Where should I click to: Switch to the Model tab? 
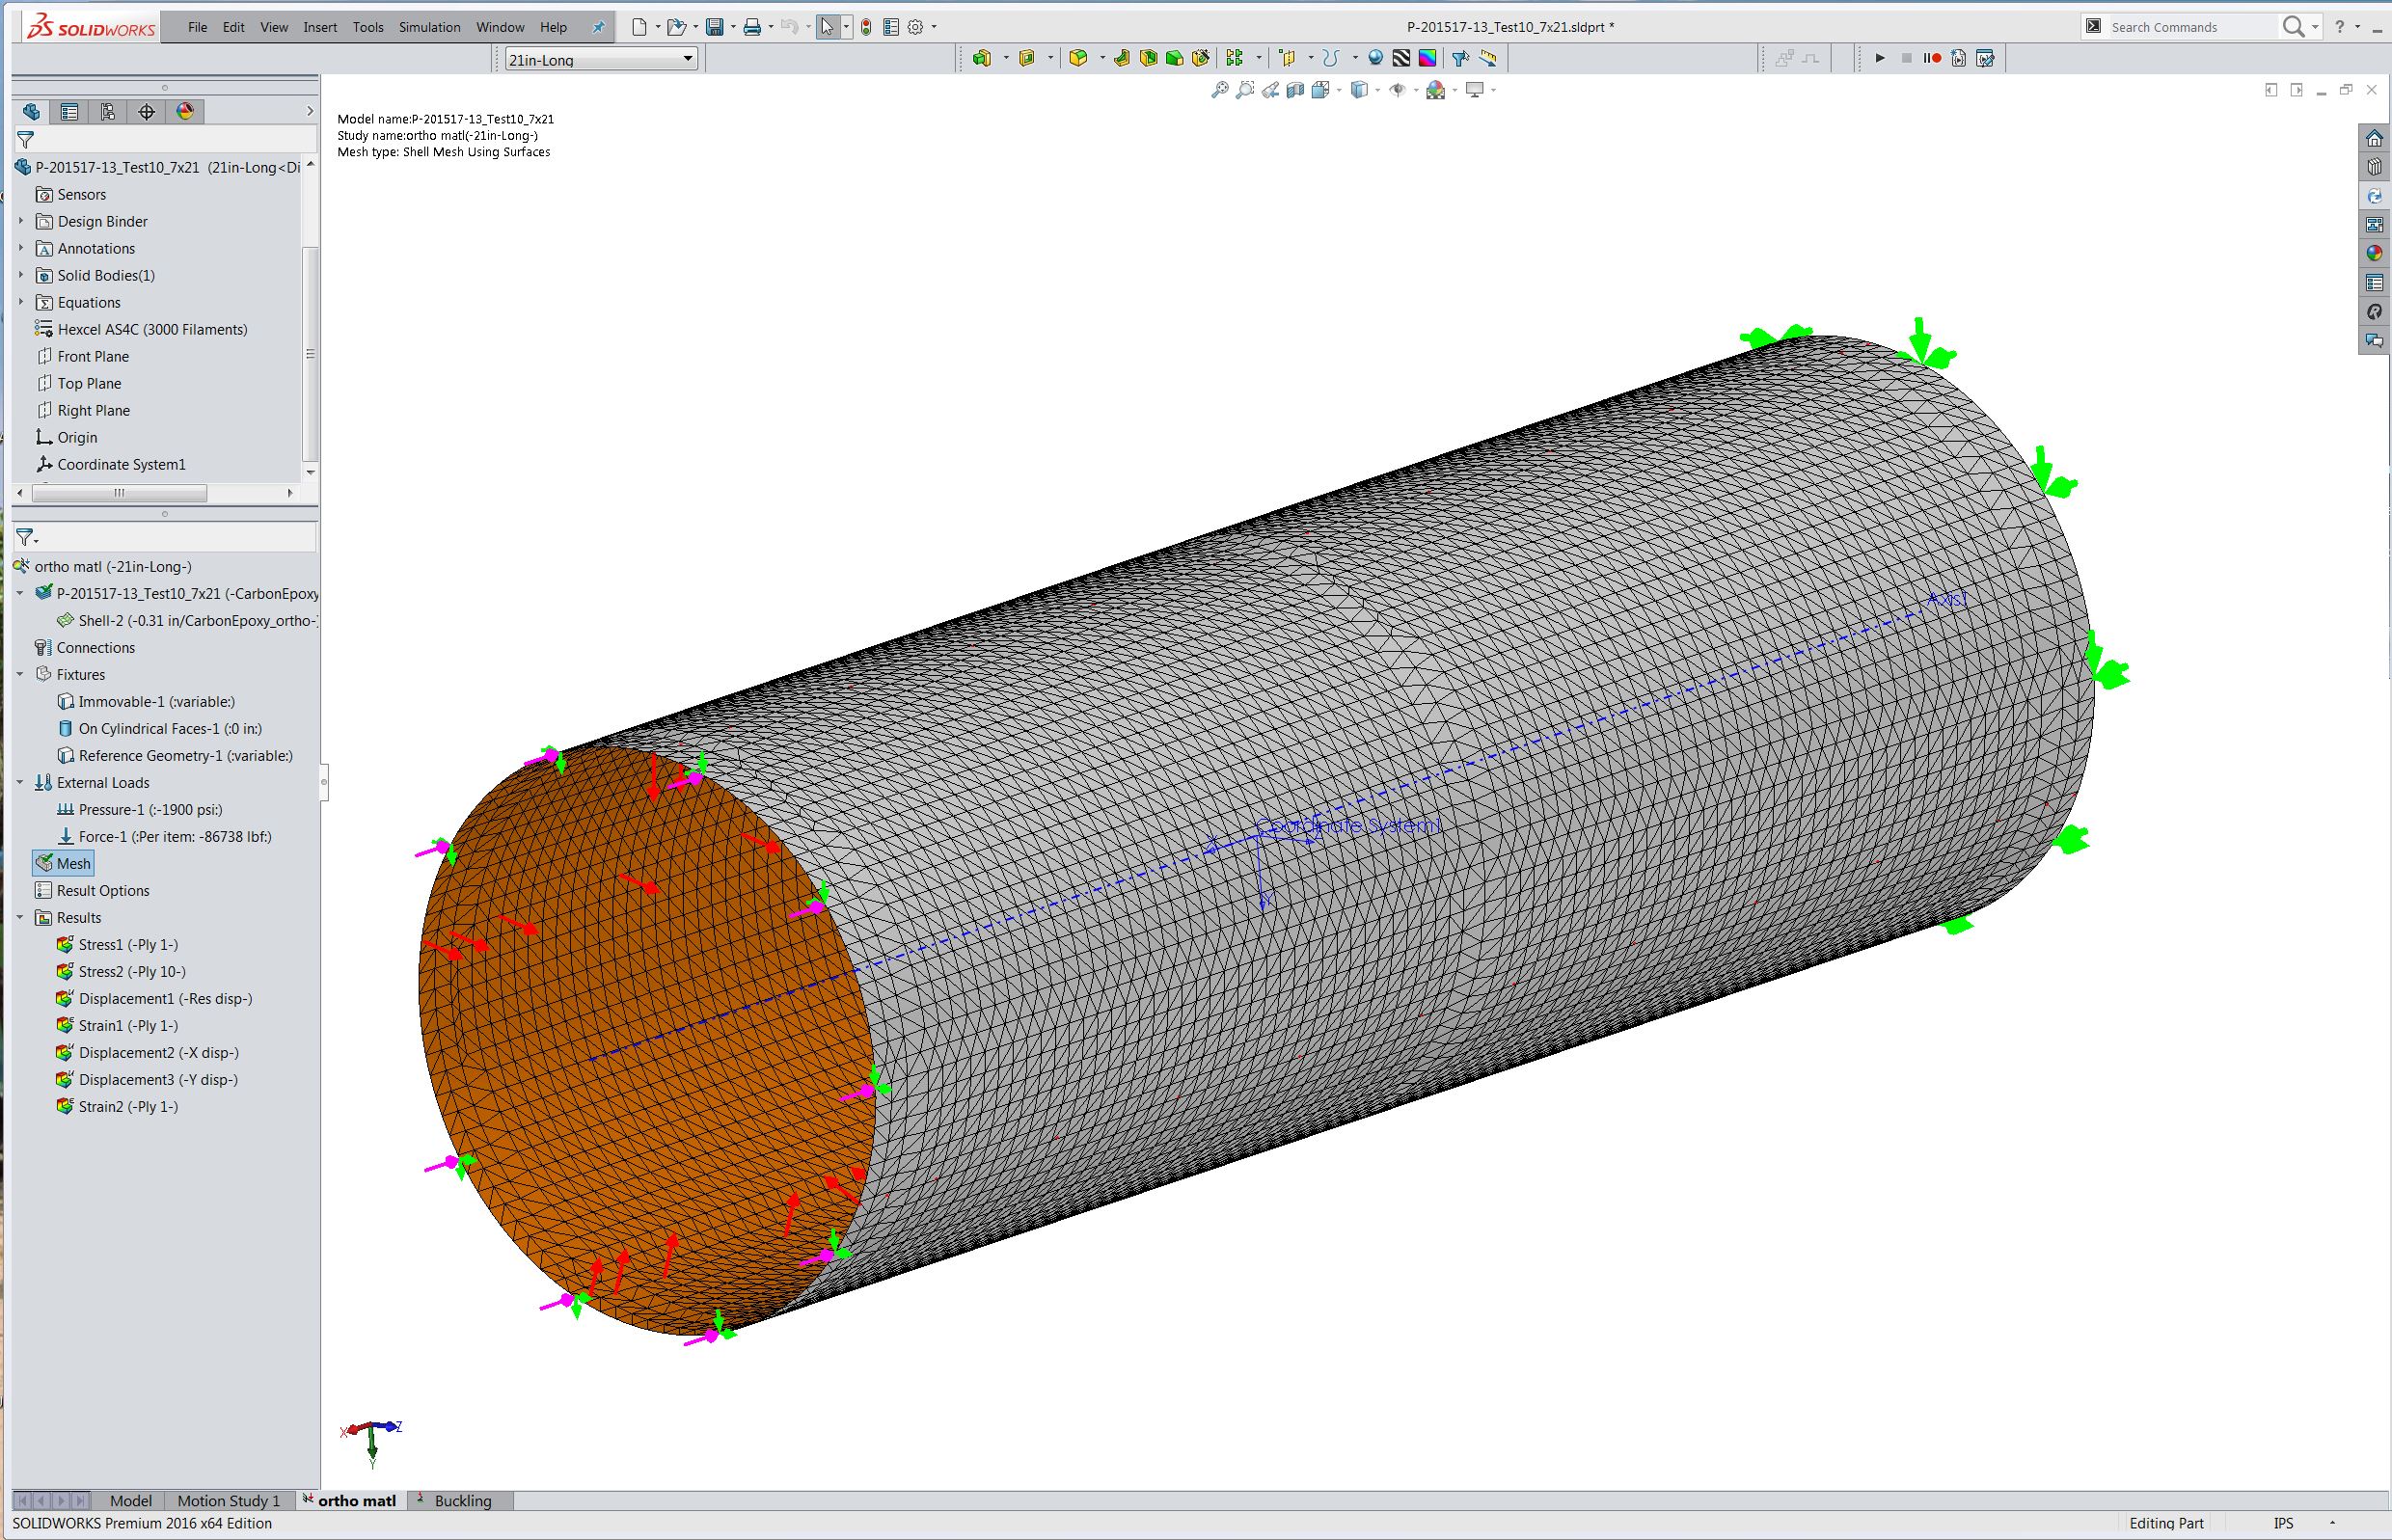click(130, 1500)
